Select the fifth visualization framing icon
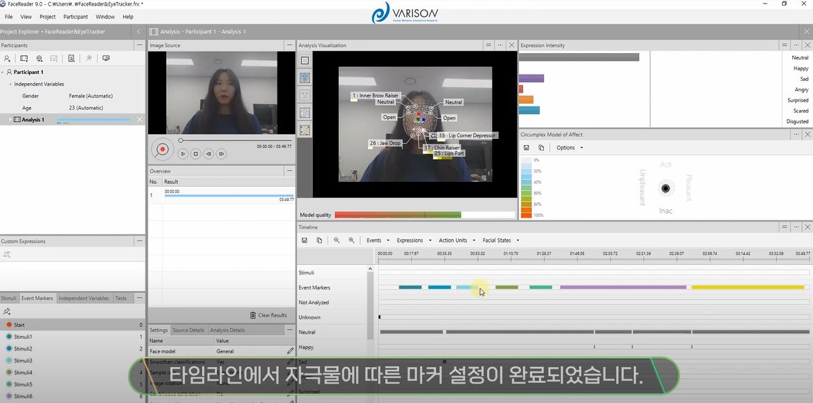The image size is (813, 403). click(305, 129)
